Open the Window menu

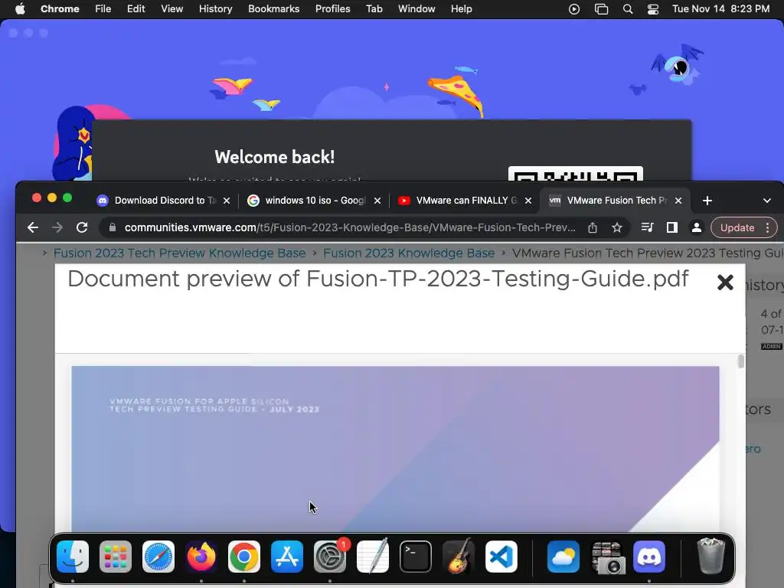click(x=416, y=9)
